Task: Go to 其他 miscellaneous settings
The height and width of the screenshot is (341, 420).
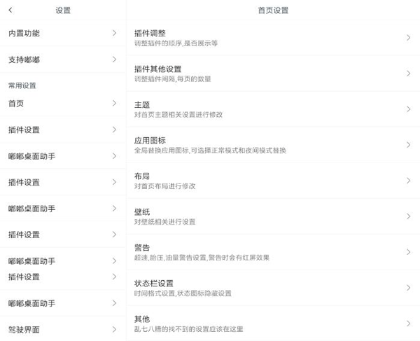Action: coord(142,319)
